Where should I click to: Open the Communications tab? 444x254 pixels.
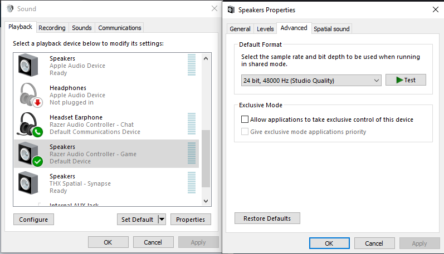pyautogui.click(x=119, y=28)
